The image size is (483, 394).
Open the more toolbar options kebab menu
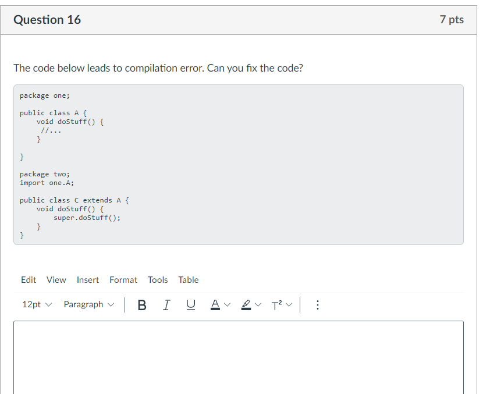click(x=318, y=304)
